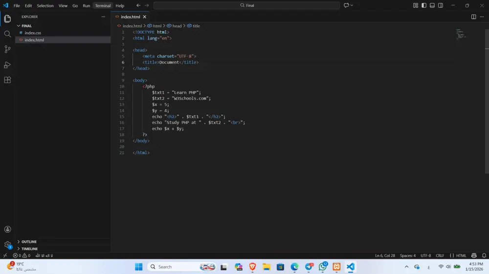
Task: Click the VS Code logo in title bar
Action: pos(5,5)
